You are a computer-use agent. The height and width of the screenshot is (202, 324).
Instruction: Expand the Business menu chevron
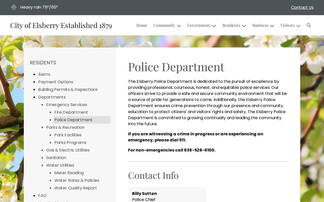[272, 26]
